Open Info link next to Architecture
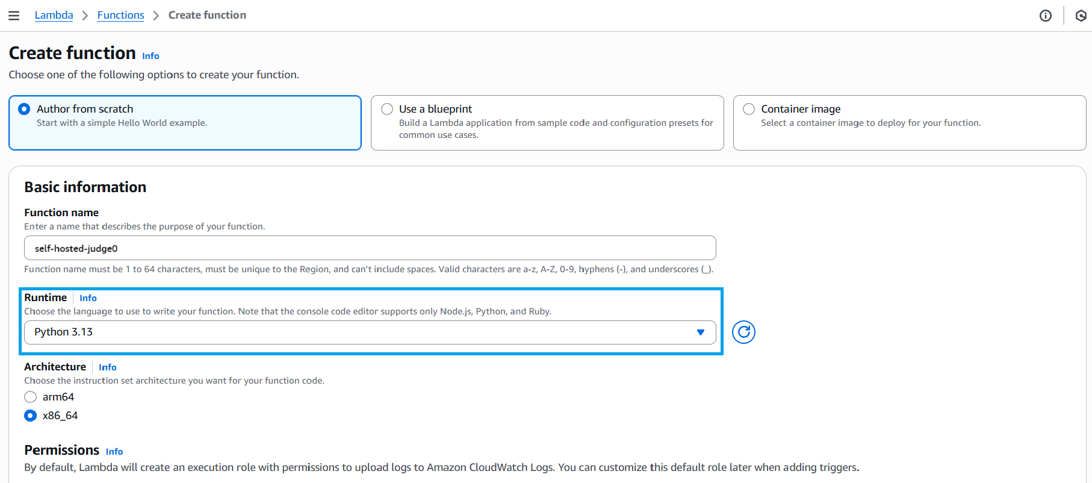1092x483 pixels. point(107,367)
